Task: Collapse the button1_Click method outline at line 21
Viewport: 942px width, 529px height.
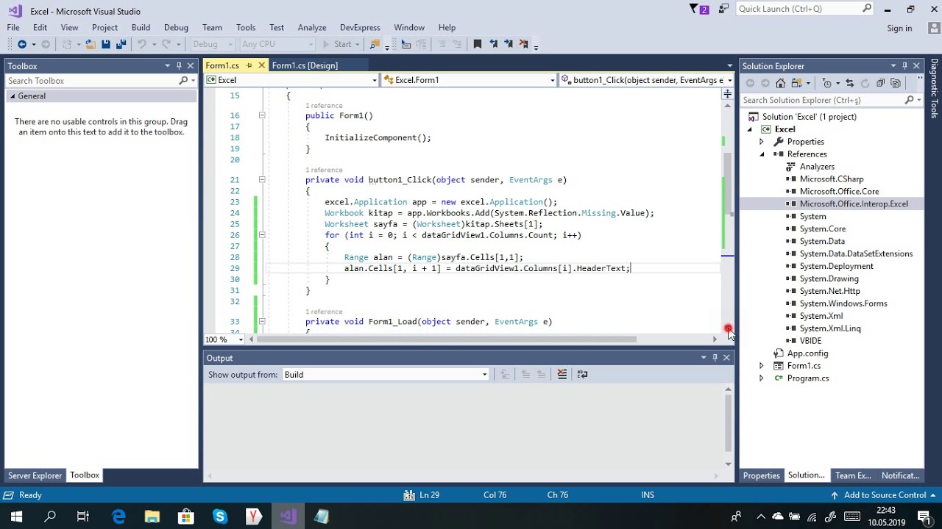Action: [x=261, y=179]
